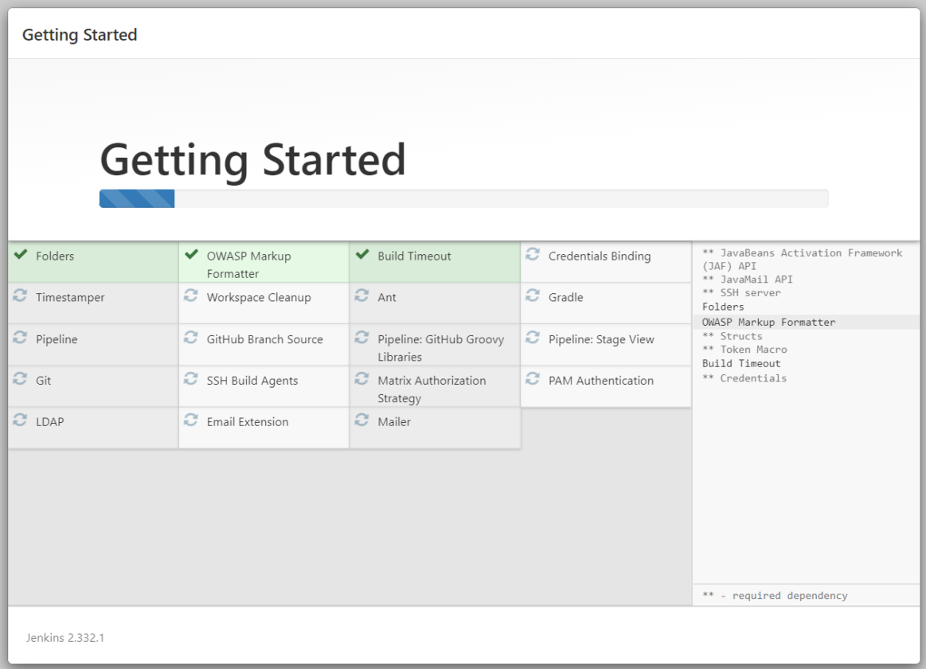Viewport: 926px width, 669px height.
Task: Select the GitHub Branch Source cell
Action: click(x=255, y=338)
